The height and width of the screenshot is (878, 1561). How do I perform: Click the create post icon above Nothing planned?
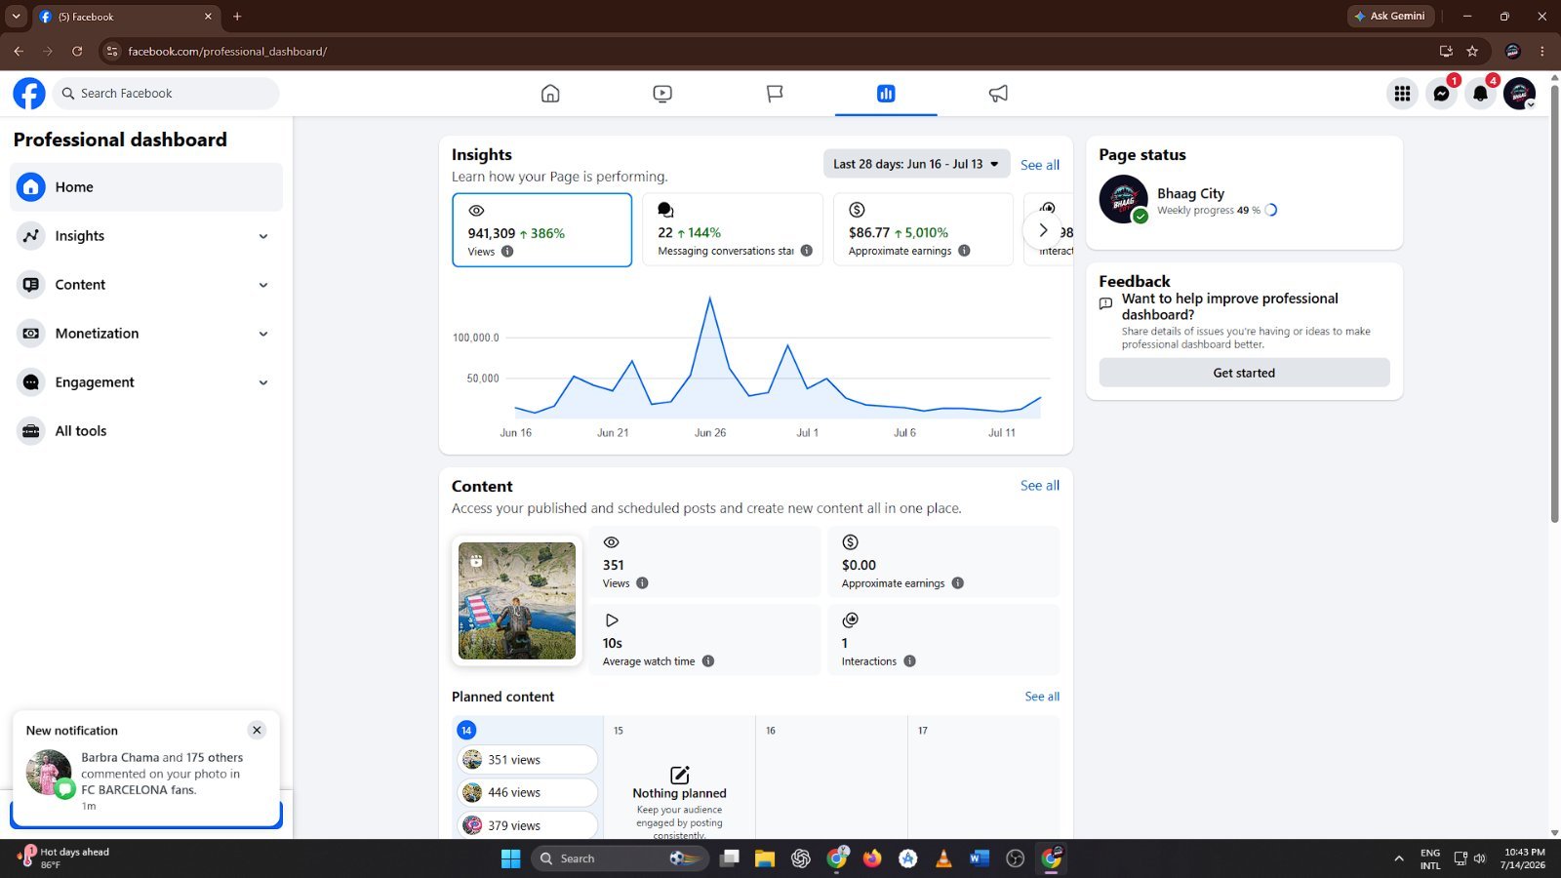coord(680,775)
